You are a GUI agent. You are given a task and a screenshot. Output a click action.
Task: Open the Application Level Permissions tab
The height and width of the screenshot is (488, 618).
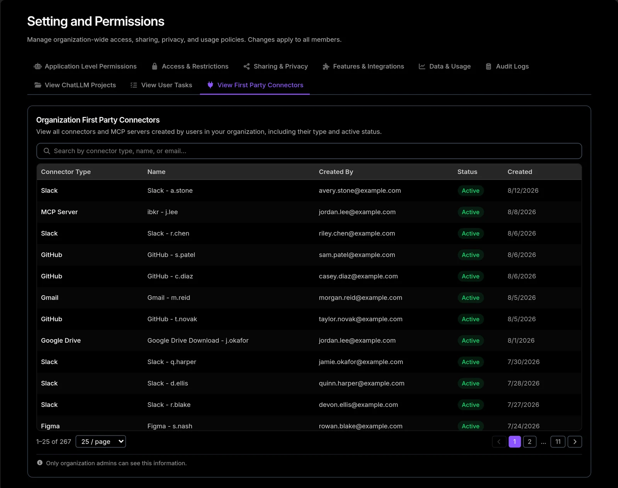pyautogui.click(x=85, y=66)
